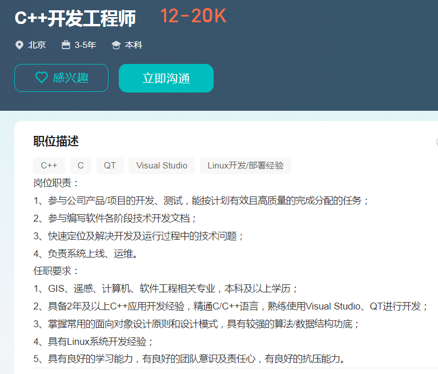The image size is (438, 374).
Task: Click the line starting 掌握常用的面向对象设计原则
Action: [x=196, y=324]
